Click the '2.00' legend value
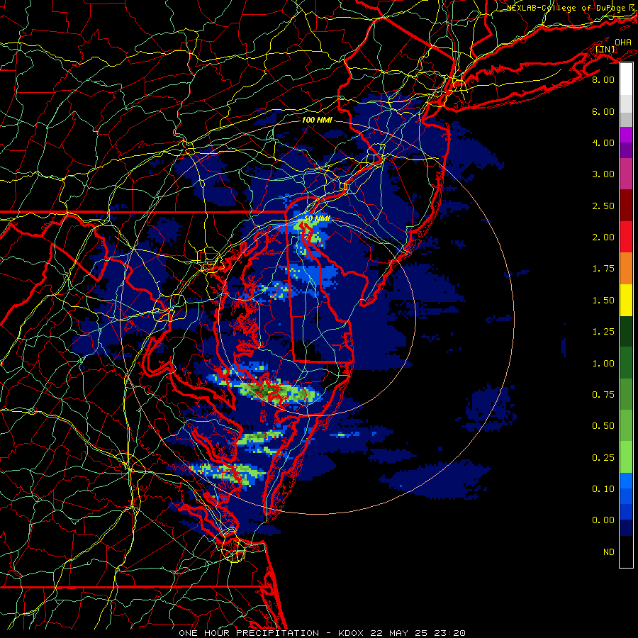The image size is (638, 638). (x=603, y=237)
